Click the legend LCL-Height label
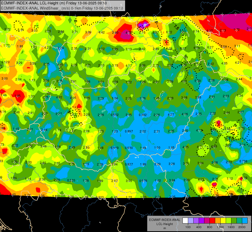Viewport: 252px width, 232px height. tap(164, 224)
